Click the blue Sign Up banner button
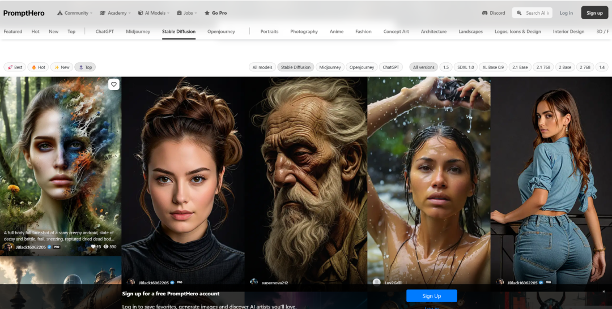Image resolution: width=612 pixels, height=309 pixels. click(432, 296)
